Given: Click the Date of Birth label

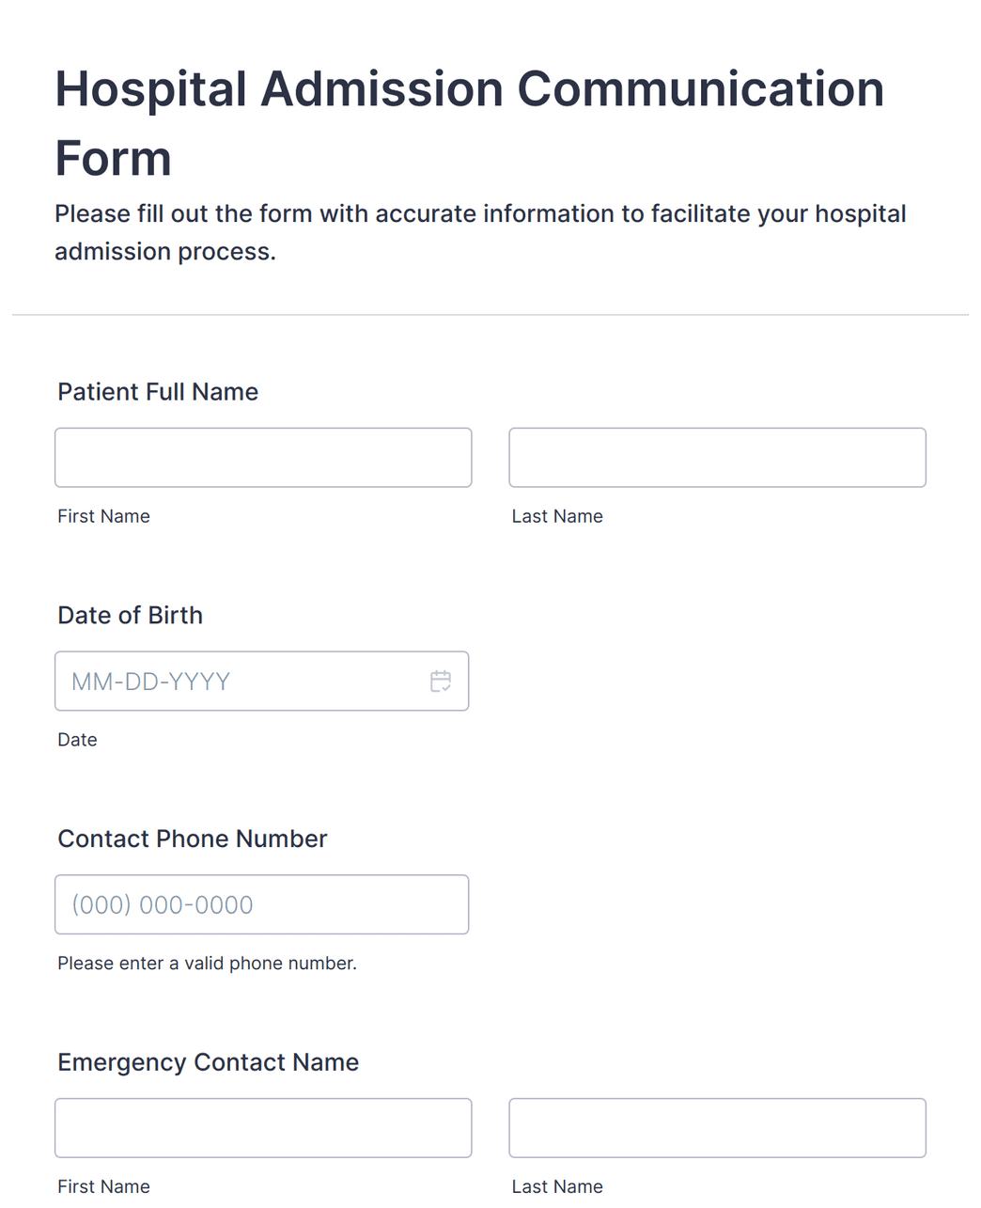Looking at the screenshot, I should [x=131, y=616].
